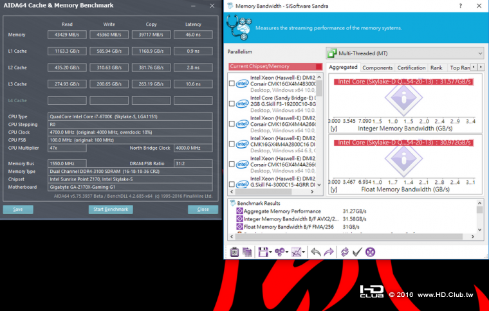Screen dimensions: 489x311
Task: Open the Save icon's dropdown arrow in Sandra
Action: 270,252
